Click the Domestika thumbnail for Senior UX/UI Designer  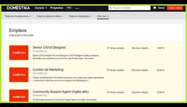click(x=19, y=53)
